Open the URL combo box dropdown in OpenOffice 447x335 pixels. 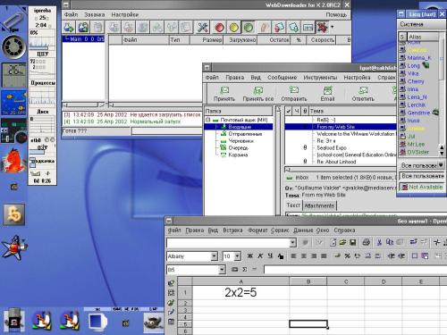coord(293,243)
